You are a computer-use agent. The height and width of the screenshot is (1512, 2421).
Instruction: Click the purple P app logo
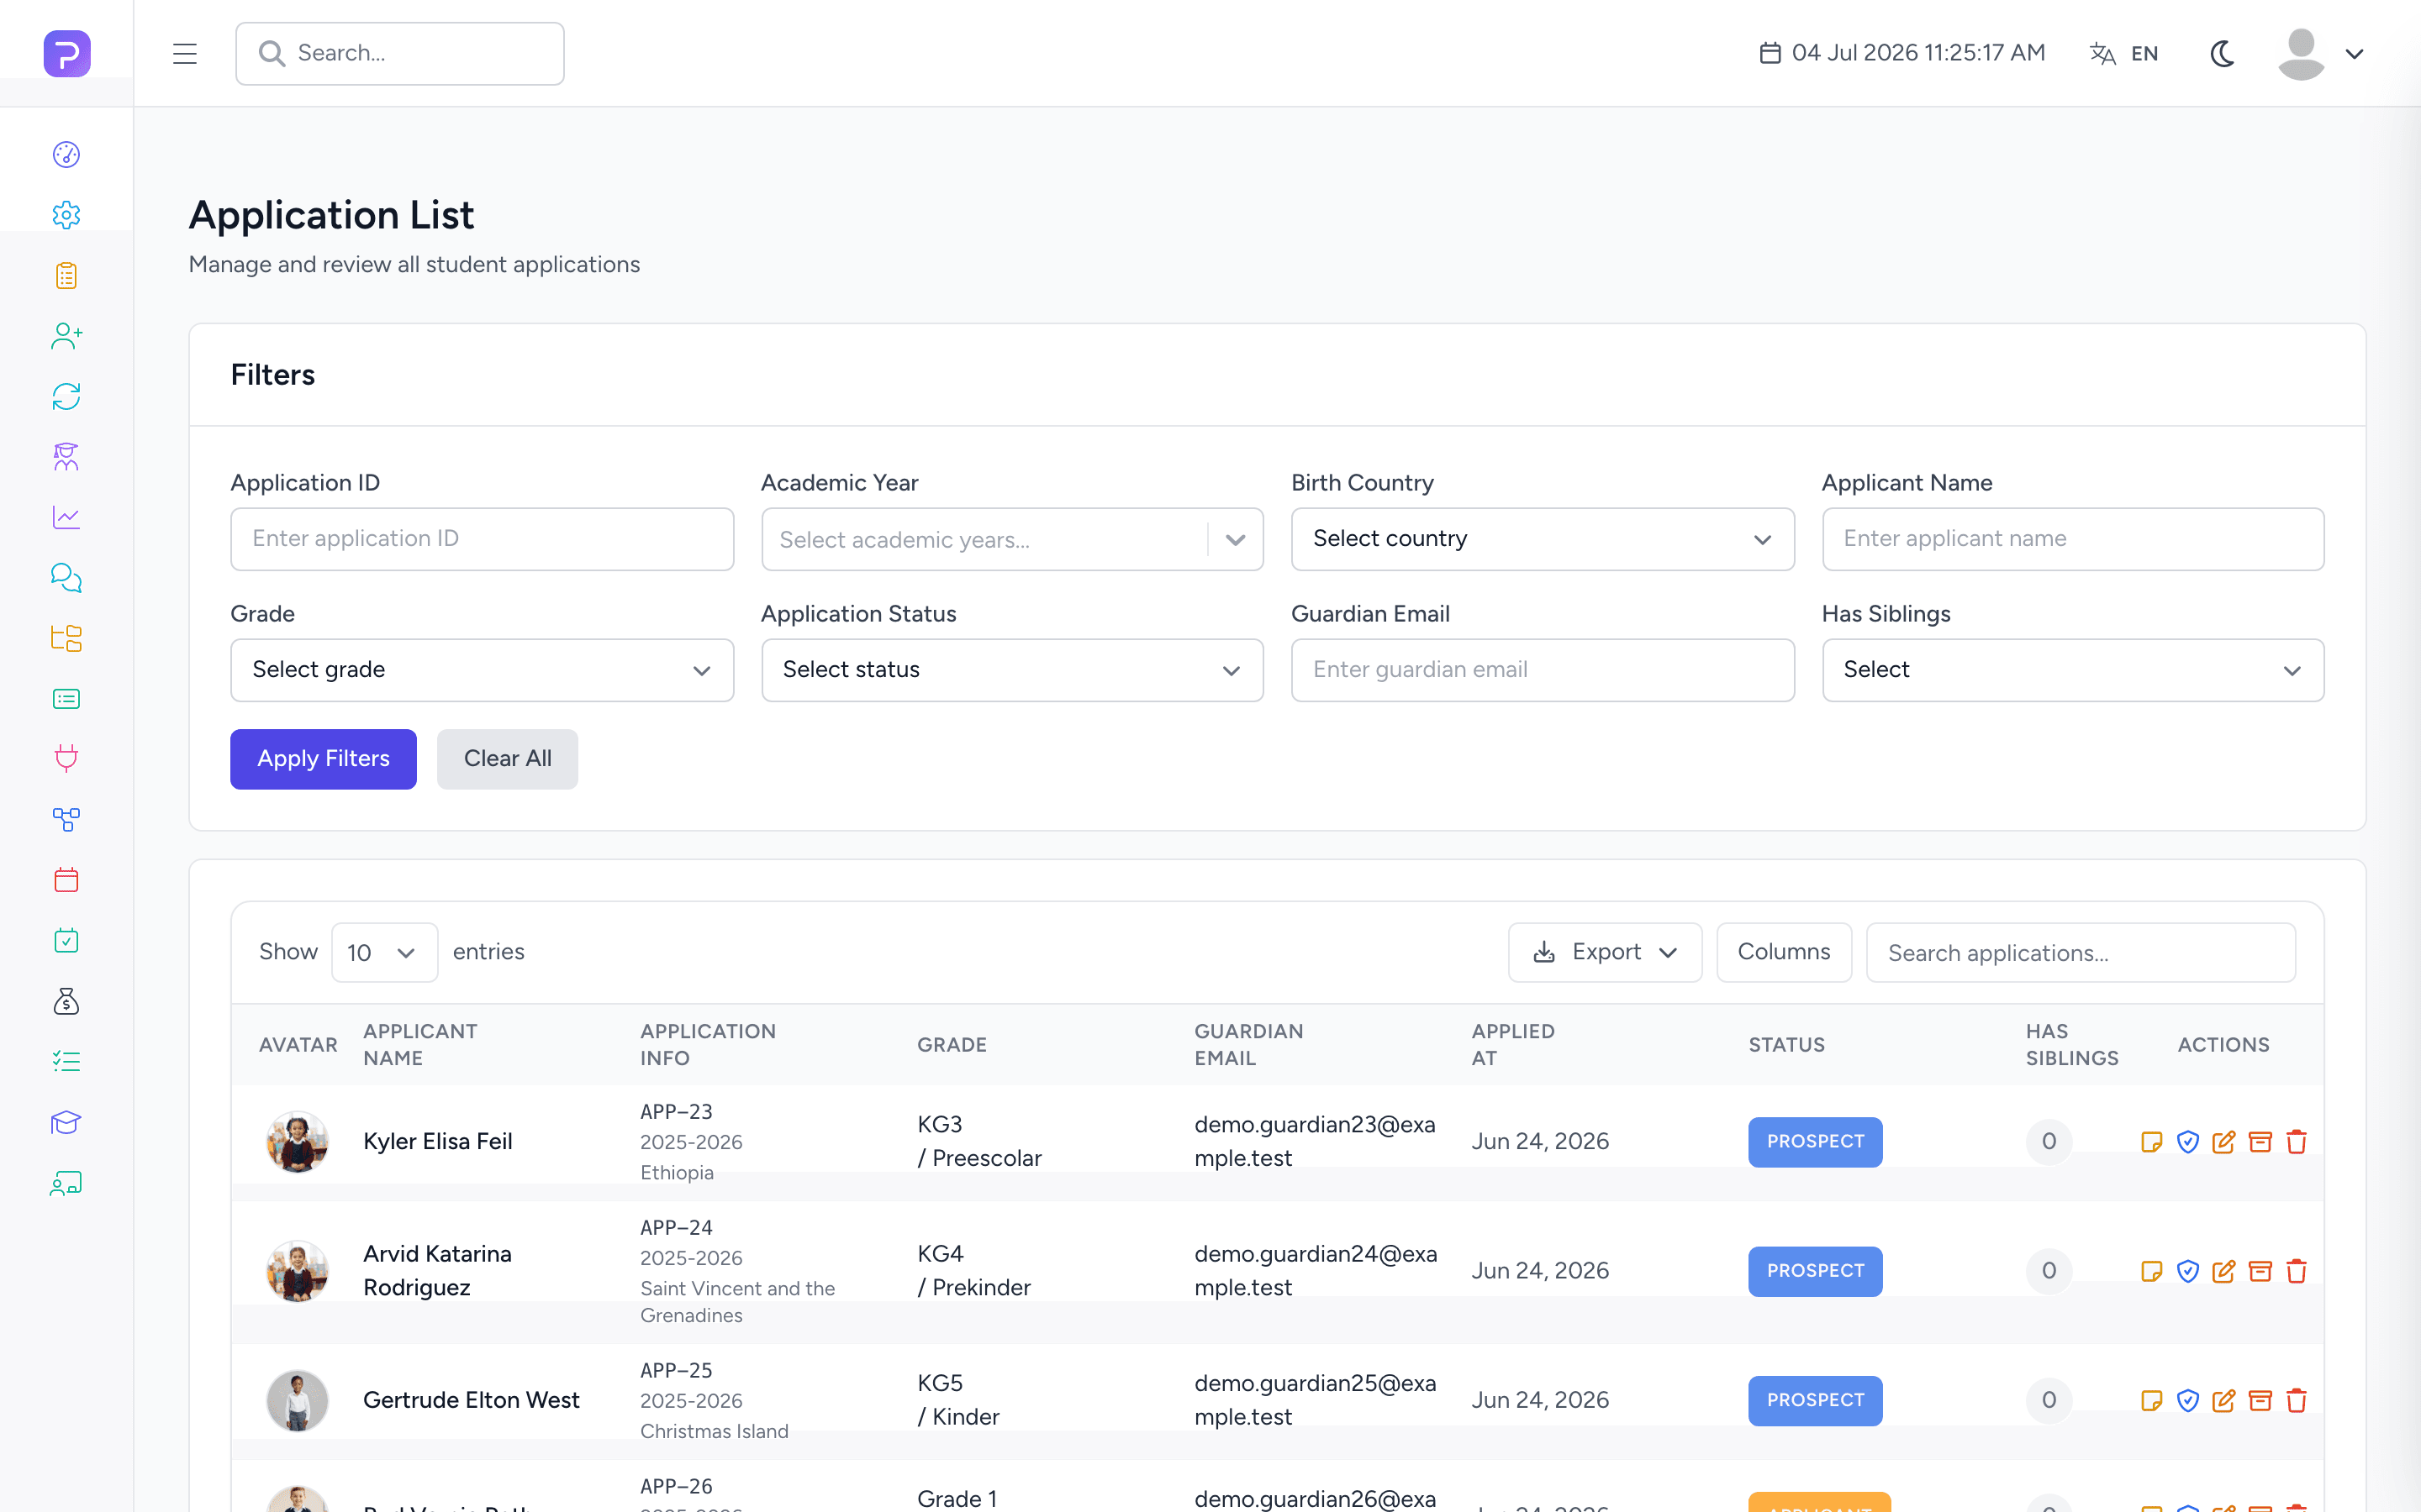click(x=67, y=53)
